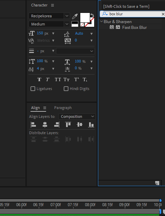Align layers horizontally centered

click(x=45, y=125)
